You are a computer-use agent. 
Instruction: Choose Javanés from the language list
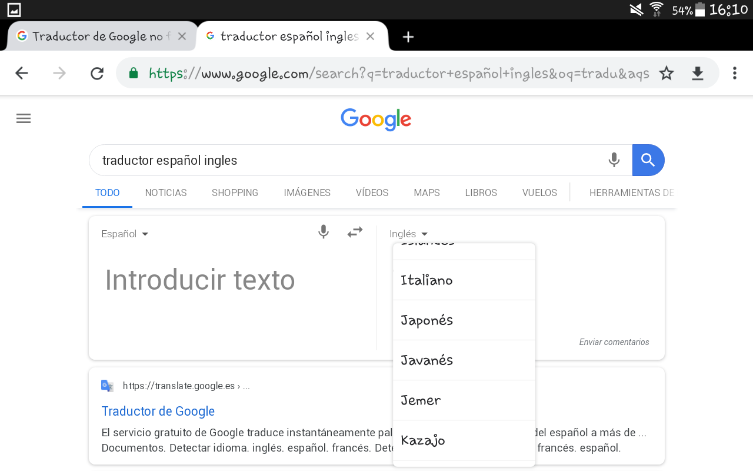click(464, 360)
